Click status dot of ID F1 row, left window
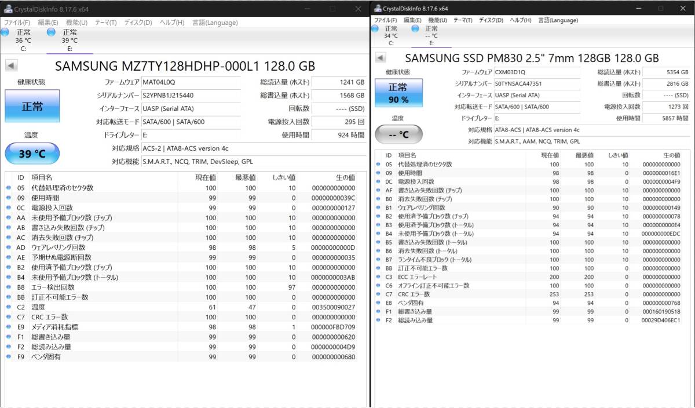Image resolution: width=695 pixels, height=408 pixels. 9,337
